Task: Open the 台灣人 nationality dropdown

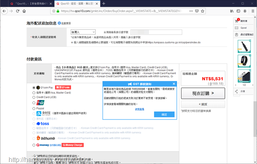Action: pos(83,32)
